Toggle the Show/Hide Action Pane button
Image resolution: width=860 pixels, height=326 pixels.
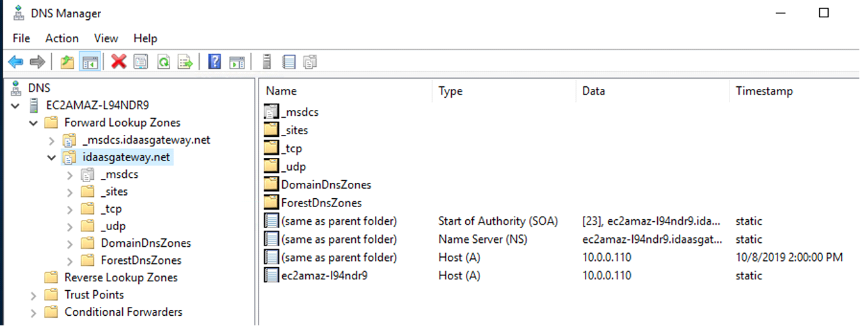click(x=237, y=62)
